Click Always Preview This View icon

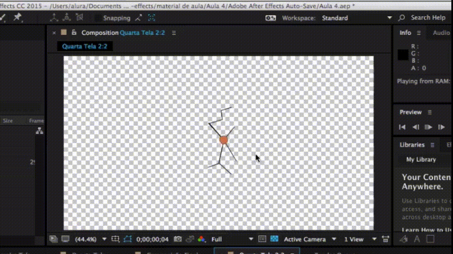pos(54,239)
